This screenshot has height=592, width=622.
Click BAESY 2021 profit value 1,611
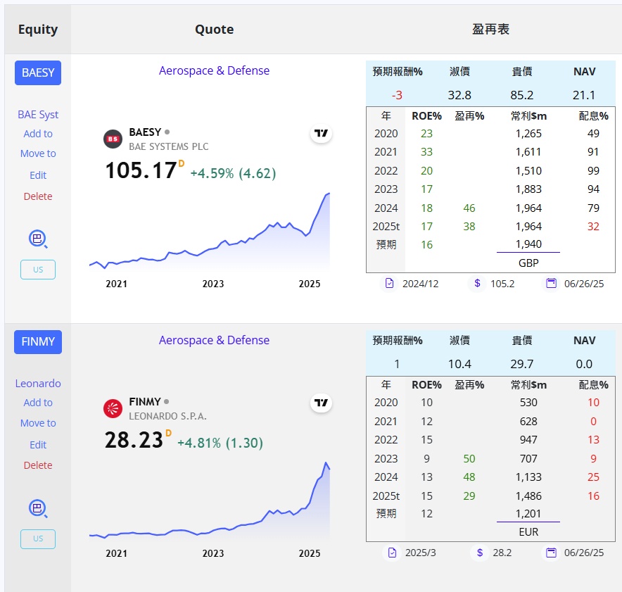point(528,152)
